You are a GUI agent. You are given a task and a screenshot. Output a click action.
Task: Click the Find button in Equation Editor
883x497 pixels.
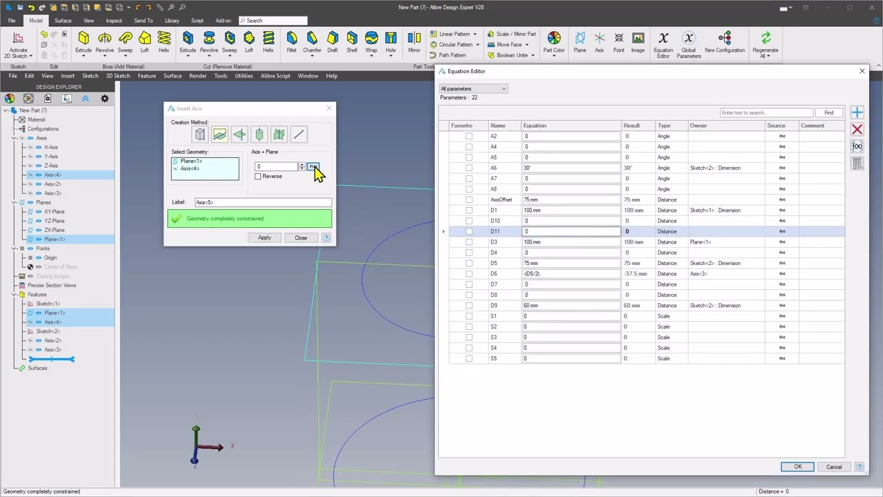(829, 113)
